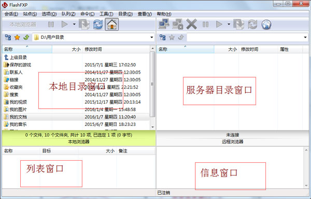Click the 备注 header in queue list
311x199 pixels.
pyautogui.click(x=136, y=151)
